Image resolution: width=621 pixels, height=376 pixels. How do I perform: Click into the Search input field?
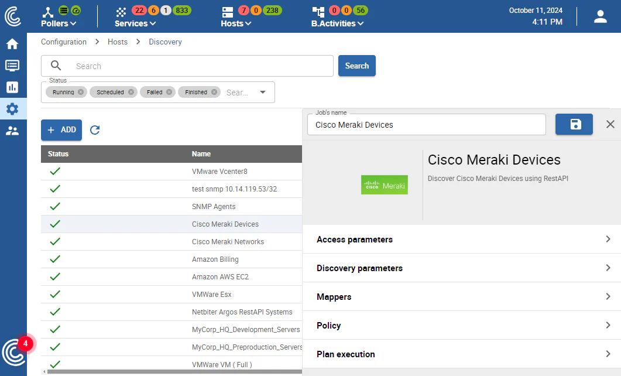187,66
